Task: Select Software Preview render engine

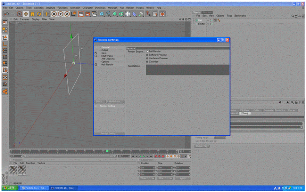Action: 147,55
